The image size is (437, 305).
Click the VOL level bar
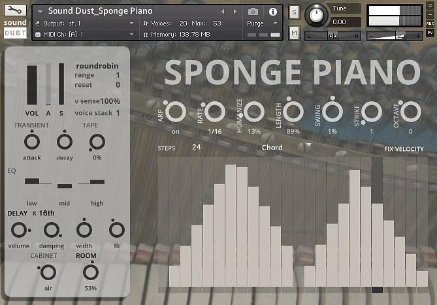pos(32,85)
